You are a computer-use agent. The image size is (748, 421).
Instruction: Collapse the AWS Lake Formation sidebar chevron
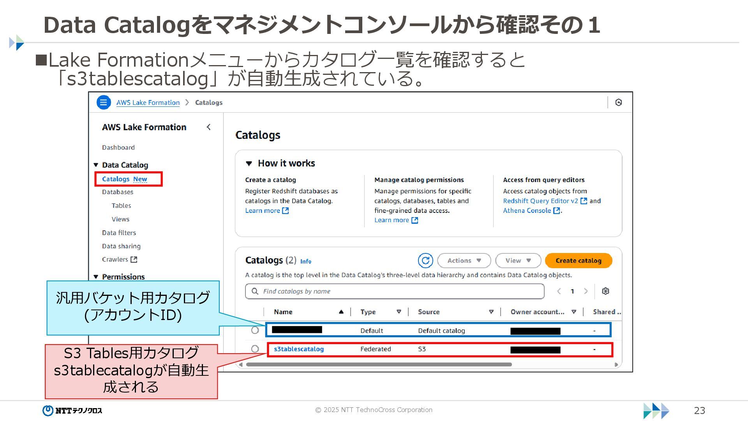pos(209,127)
